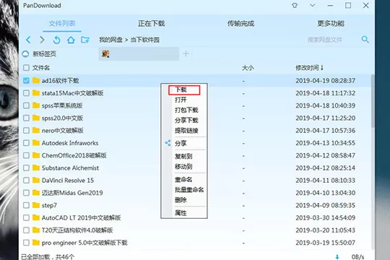Check the T20天正结构软件4.0破解版 checkbox
Image resolution: width=390 pixels, height=260 pixels.
[26, 230]
